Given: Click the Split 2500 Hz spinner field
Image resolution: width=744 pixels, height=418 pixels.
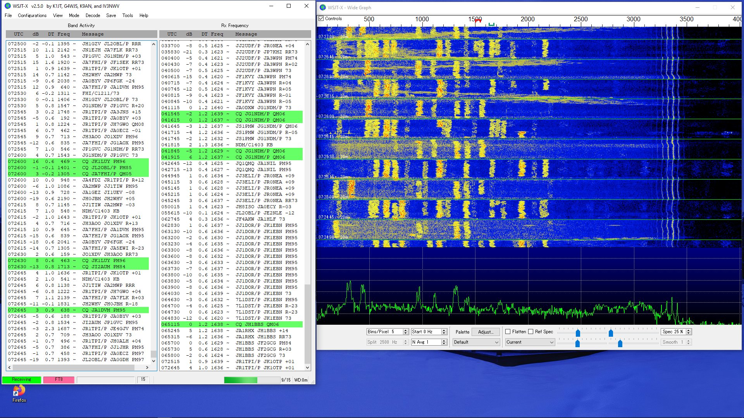Looking at the screenshot, I should point(387,342).
